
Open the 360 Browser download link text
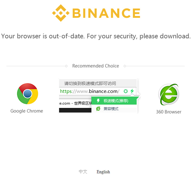click(x=169, y=112)
